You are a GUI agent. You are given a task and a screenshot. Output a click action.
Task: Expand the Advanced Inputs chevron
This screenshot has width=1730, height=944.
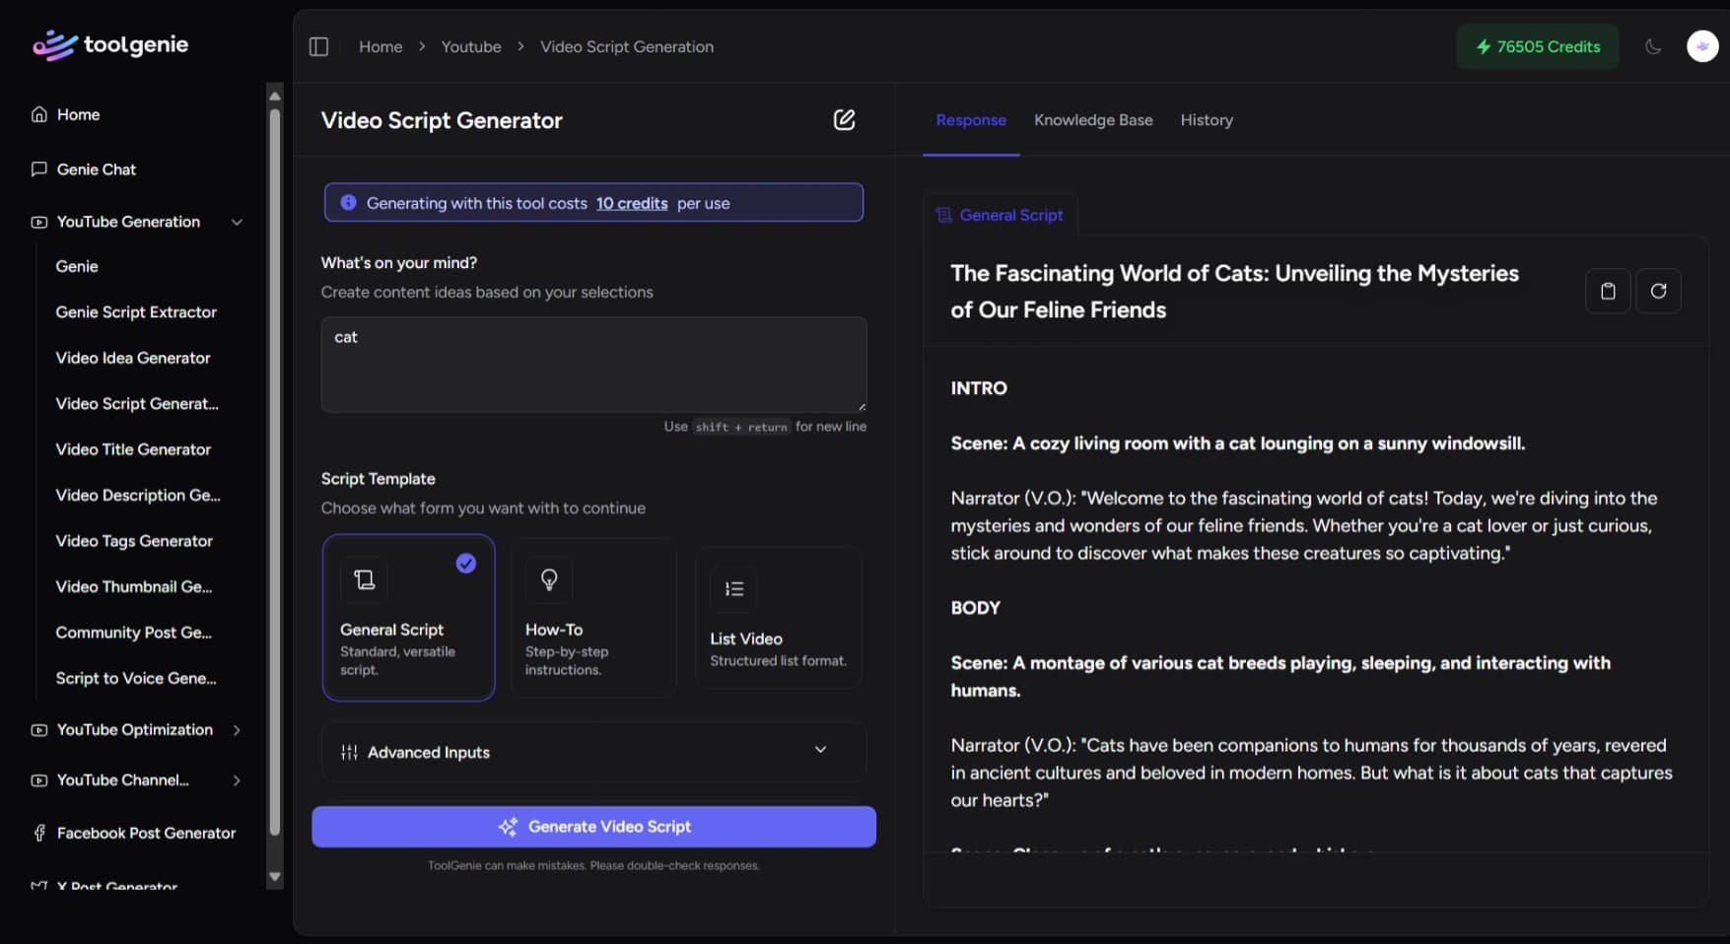coord(820,750)
